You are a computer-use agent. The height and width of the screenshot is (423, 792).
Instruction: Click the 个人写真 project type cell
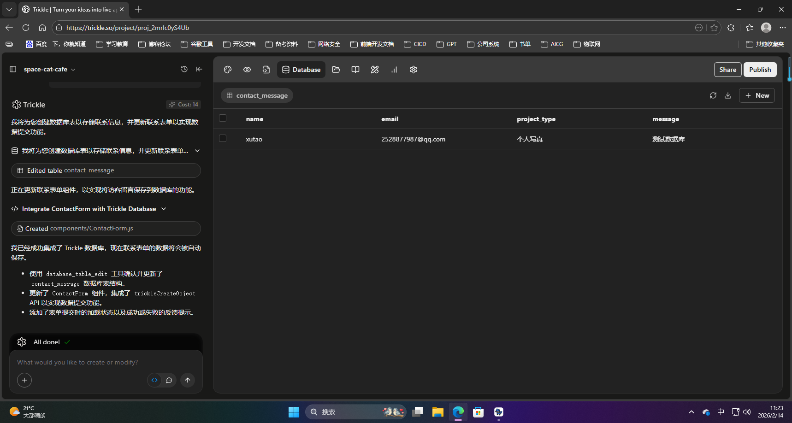(x=530, y=139)
